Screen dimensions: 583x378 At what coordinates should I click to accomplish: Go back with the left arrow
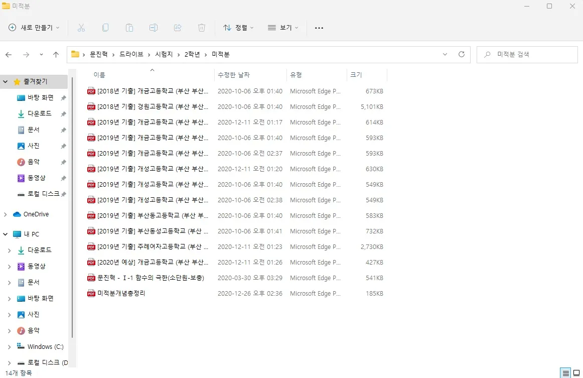pos(9,55)
